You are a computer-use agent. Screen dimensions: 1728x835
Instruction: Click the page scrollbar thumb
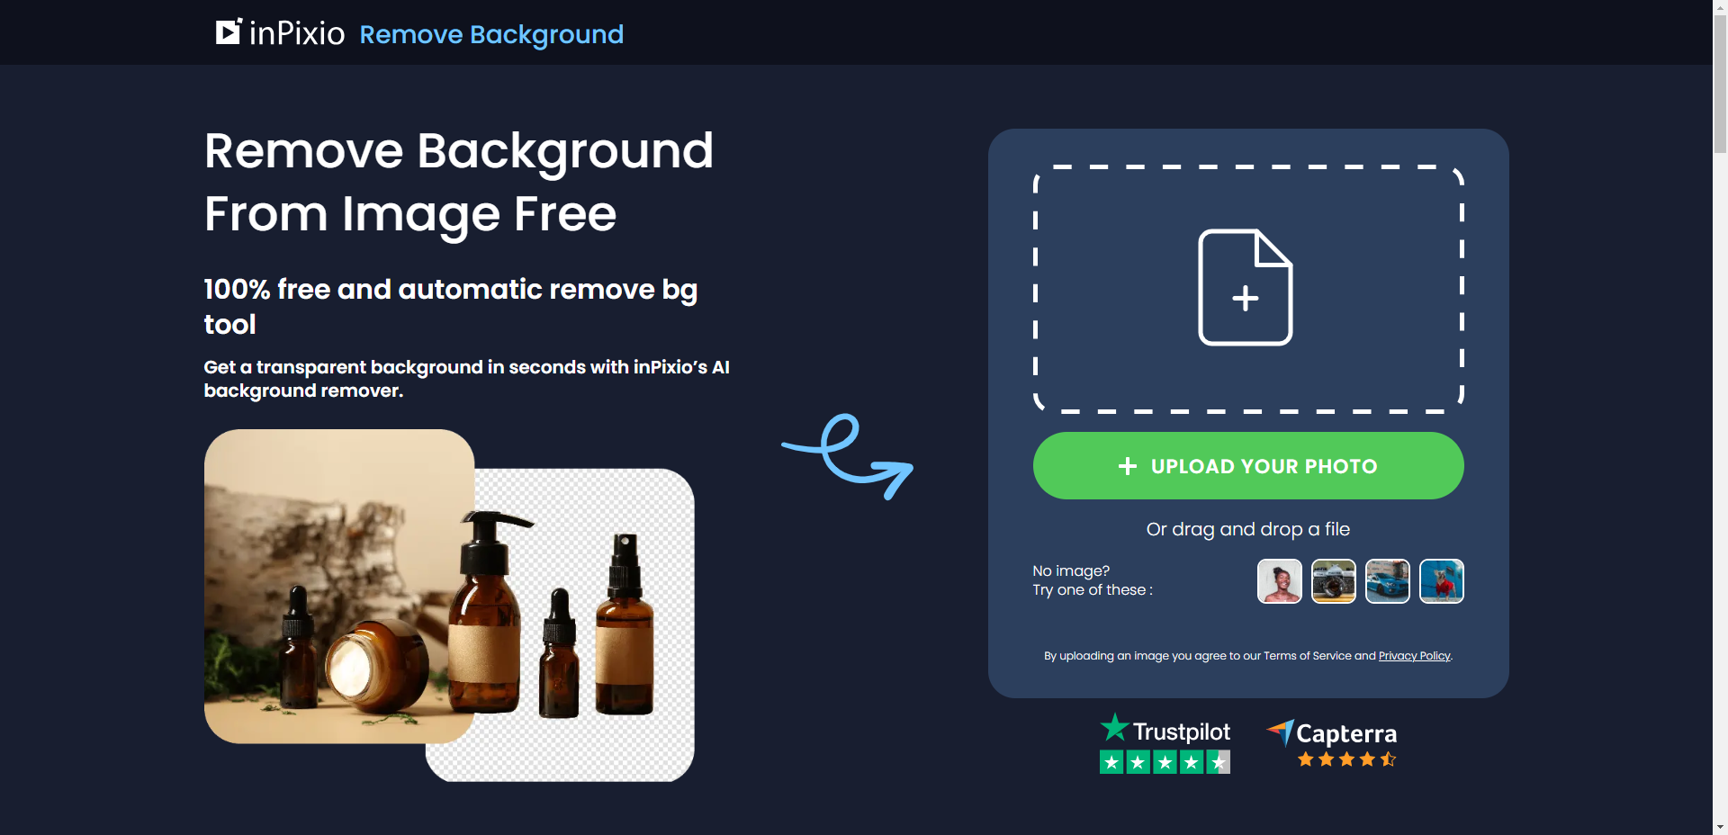click(1720, 81)
